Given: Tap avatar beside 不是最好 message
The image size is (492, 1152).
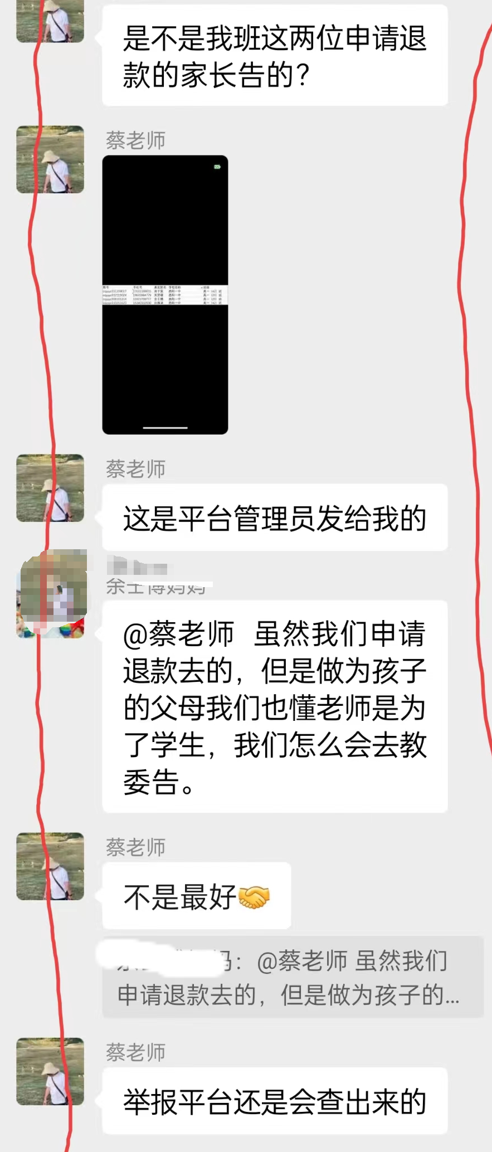Looking at the screenshot, I should [x=50, y=866].
